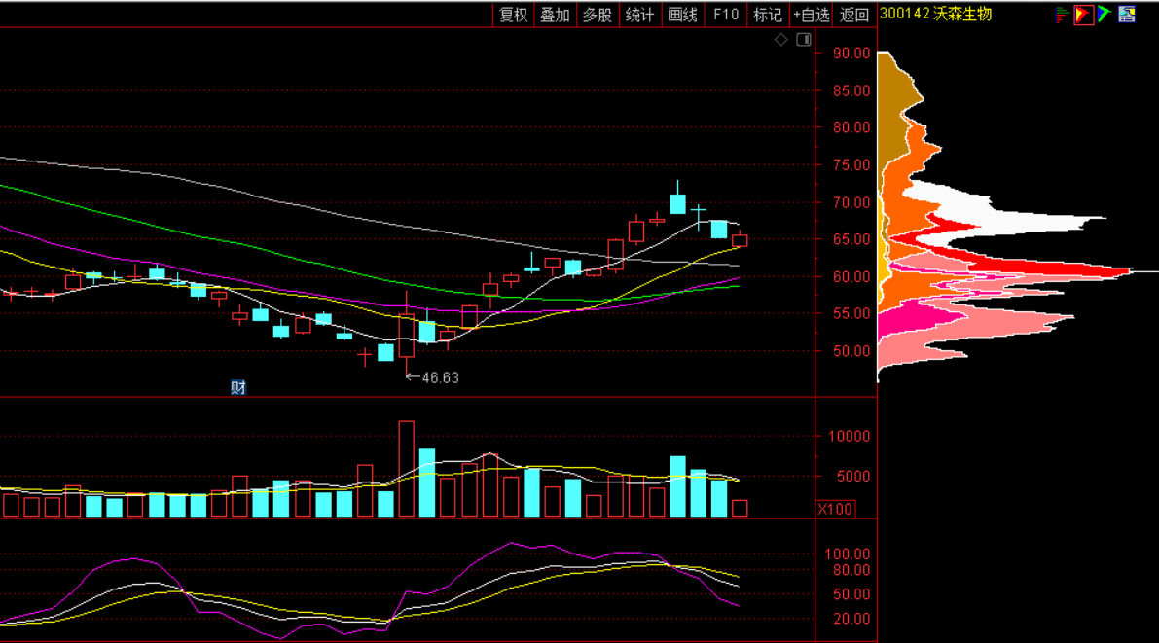Screen dimensions: 1159x643
Task: Click the 返回 back button
Action: 854,15
